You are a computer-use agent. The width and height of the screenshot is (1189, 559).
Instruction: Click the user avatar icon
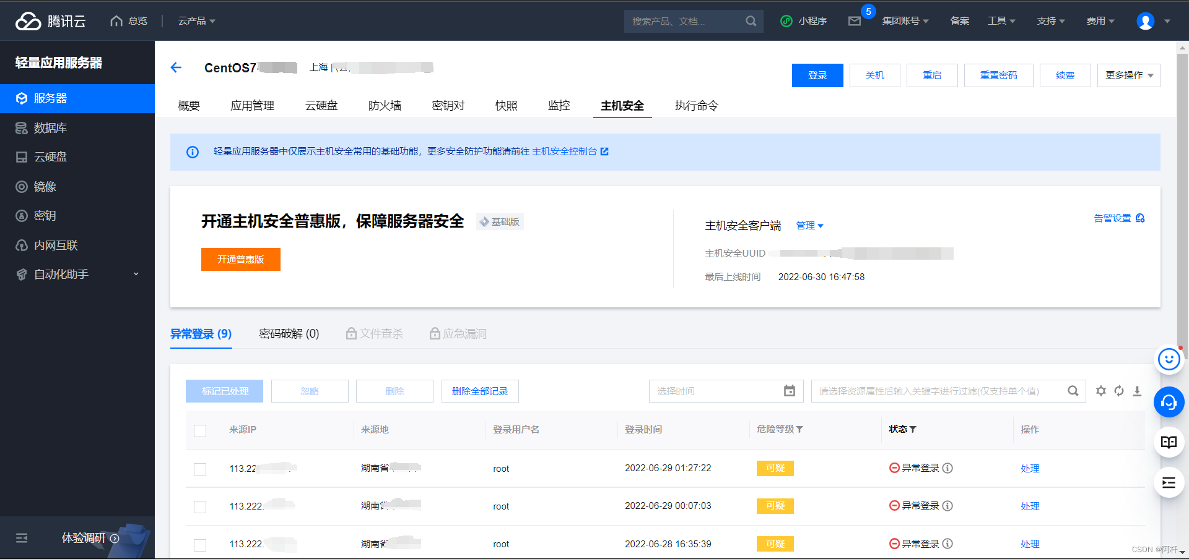pyautogui.click(x=1146, y=21)
